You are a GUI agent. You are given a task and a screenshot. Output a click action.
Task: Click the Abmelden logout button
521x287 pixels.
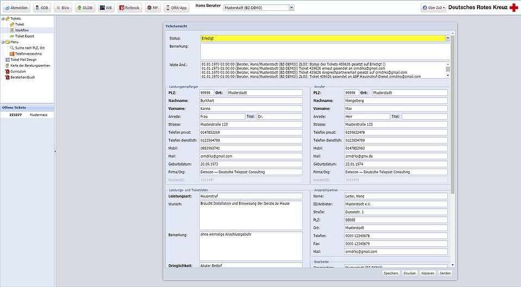(16, 8)
